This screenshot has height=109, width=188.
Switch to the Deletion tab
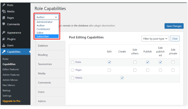50,46
